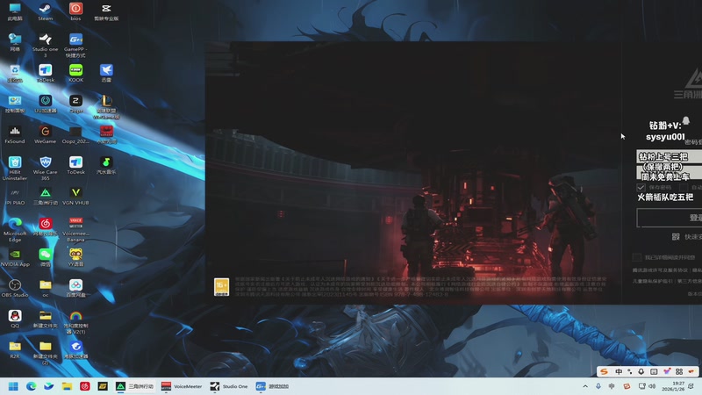Image resolution: width=702 pixels, height=395 pixels.
Task: Open the Baidu Netdisk cloud desktop icon
Action: (75, 288)
